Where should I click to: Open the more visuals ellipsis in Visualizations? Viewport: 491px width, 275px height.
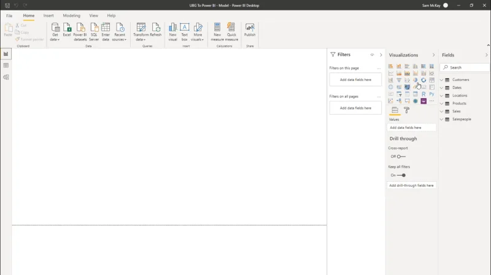tap(431, 101)
